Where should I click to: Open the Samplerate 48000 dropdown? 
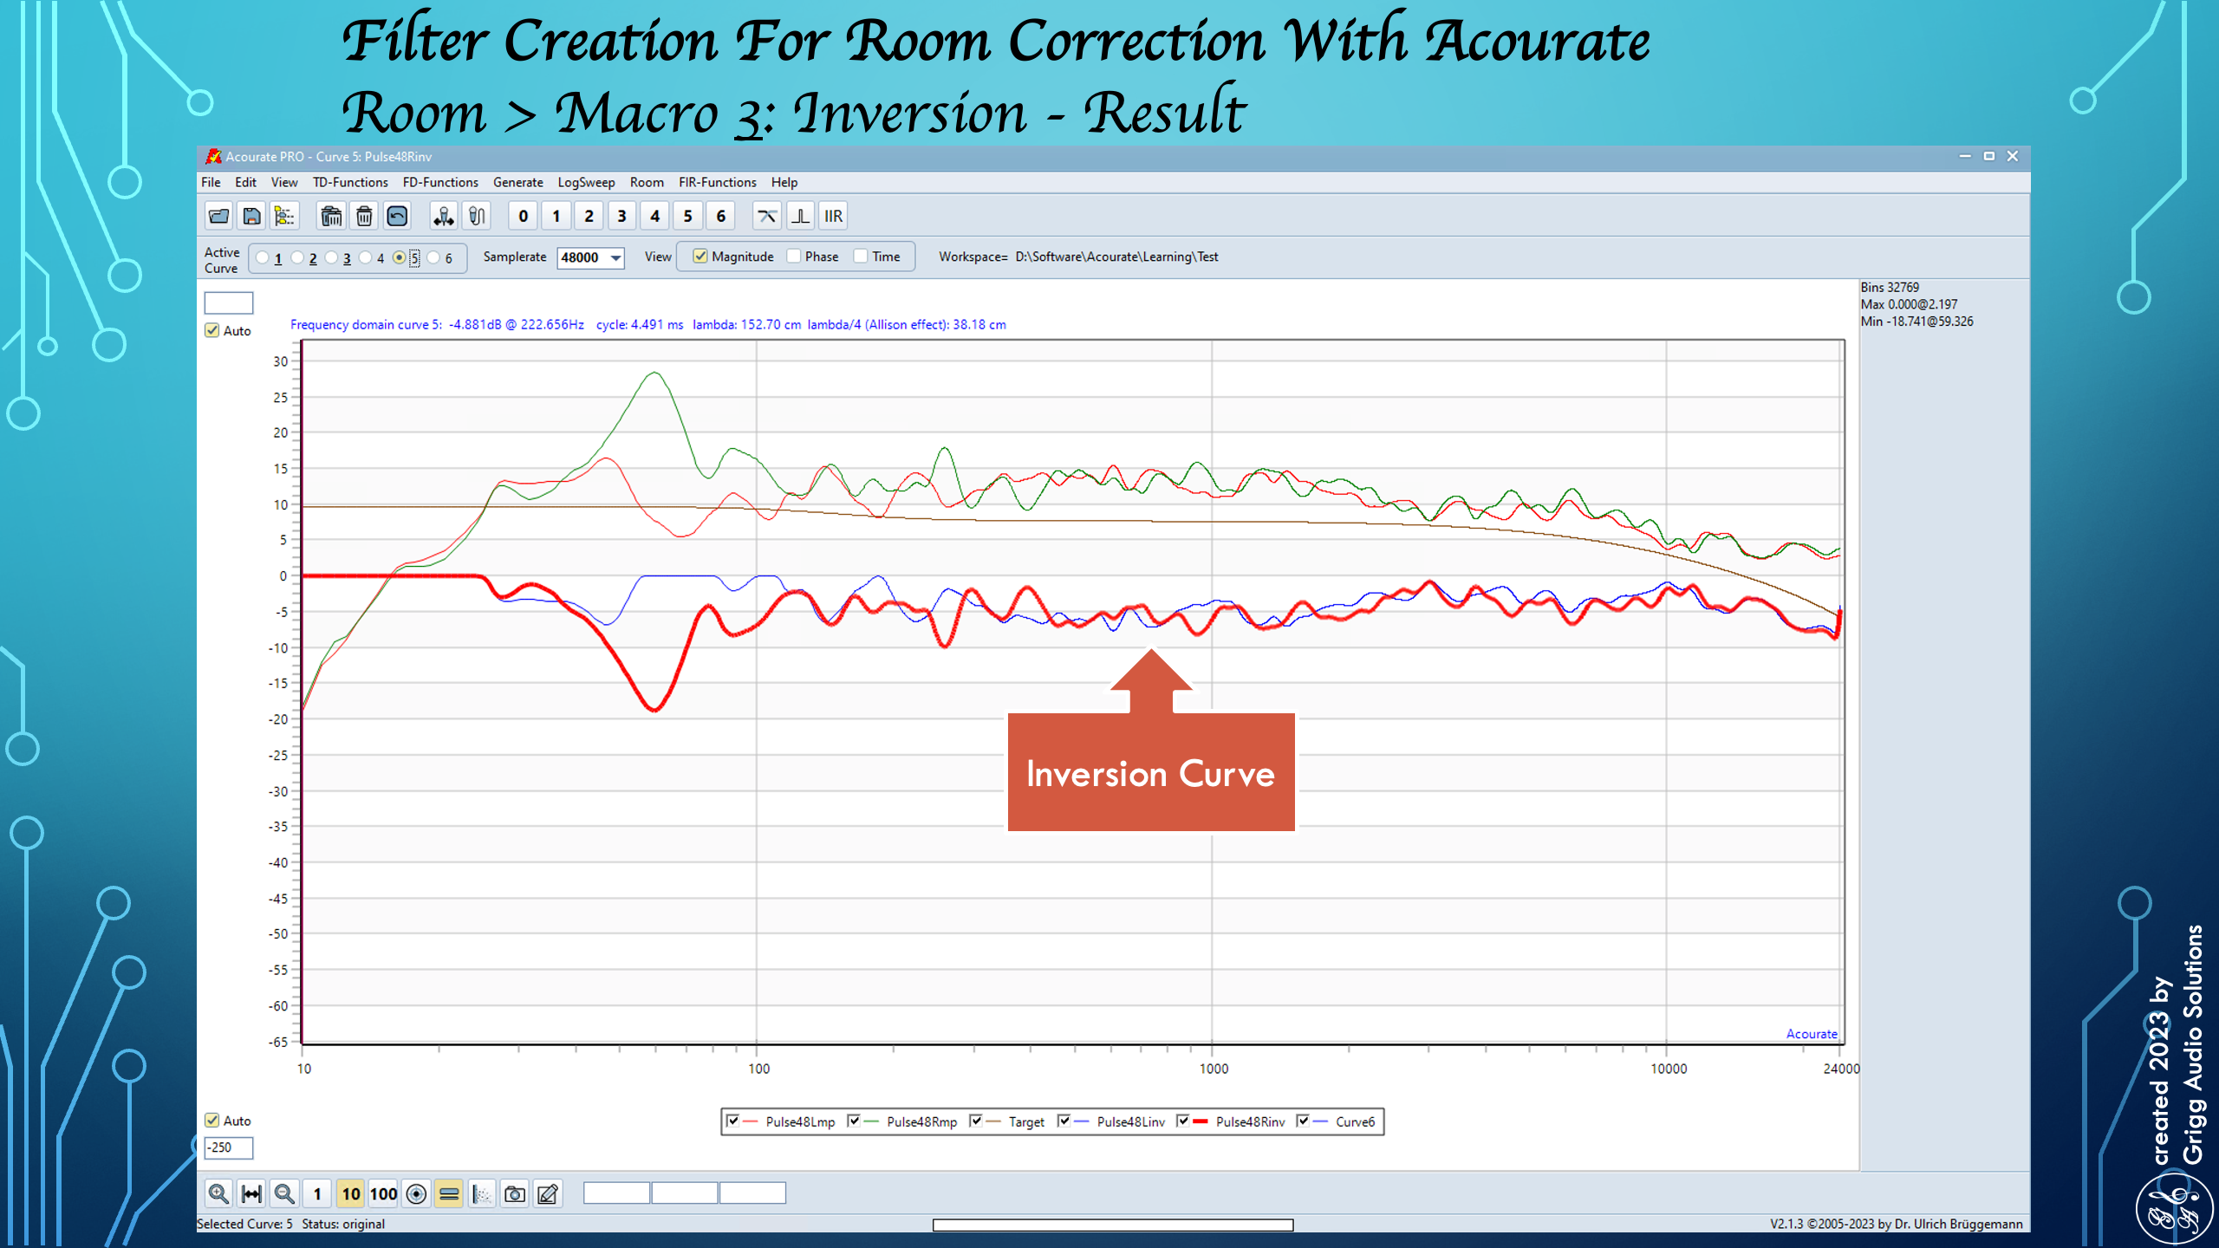(615, 257)
